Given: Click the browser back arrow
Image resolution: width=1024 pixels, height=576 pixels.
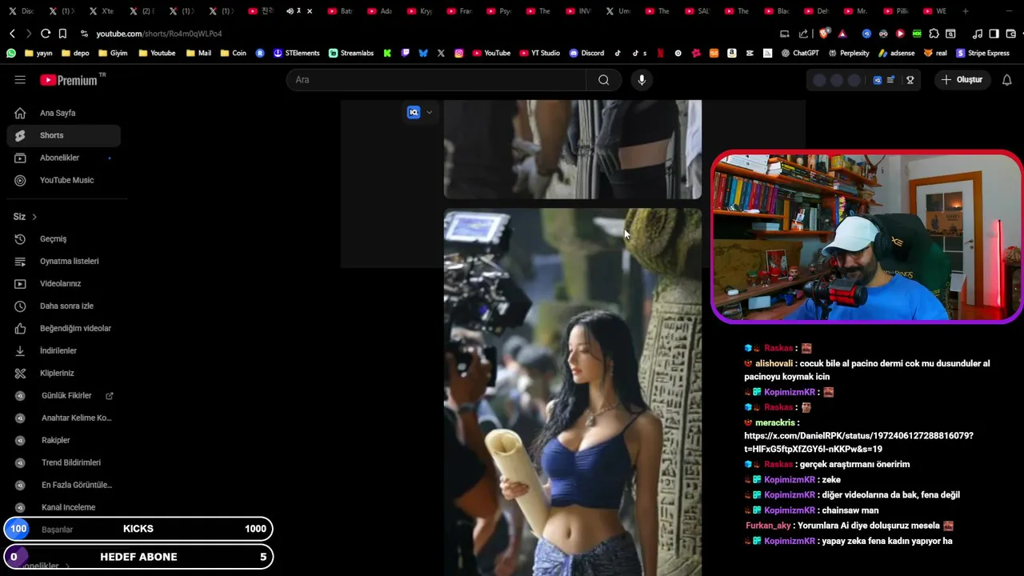Looking at the screenshot, I should click(x=12, y=34).
